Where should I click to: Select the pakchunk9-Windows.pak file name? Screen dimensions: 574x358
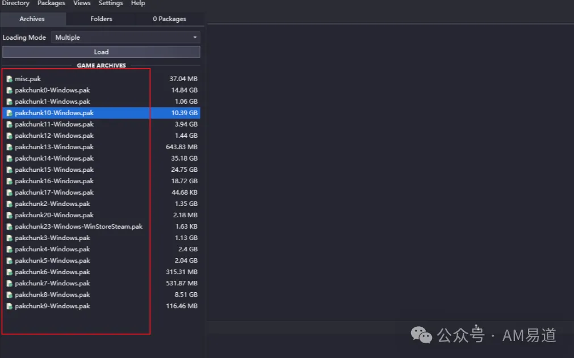coord(52,306)
